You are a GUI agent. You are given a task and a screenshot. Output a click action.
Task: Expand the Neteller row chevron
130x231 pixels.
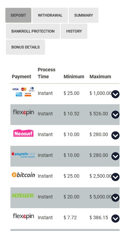pyautogui.click(x=115, y=198)
